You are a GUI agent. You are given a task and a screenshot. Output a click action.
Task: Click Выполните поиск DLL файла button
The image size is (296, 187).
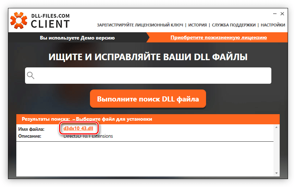pyautogui.click(x=148, y=99)
